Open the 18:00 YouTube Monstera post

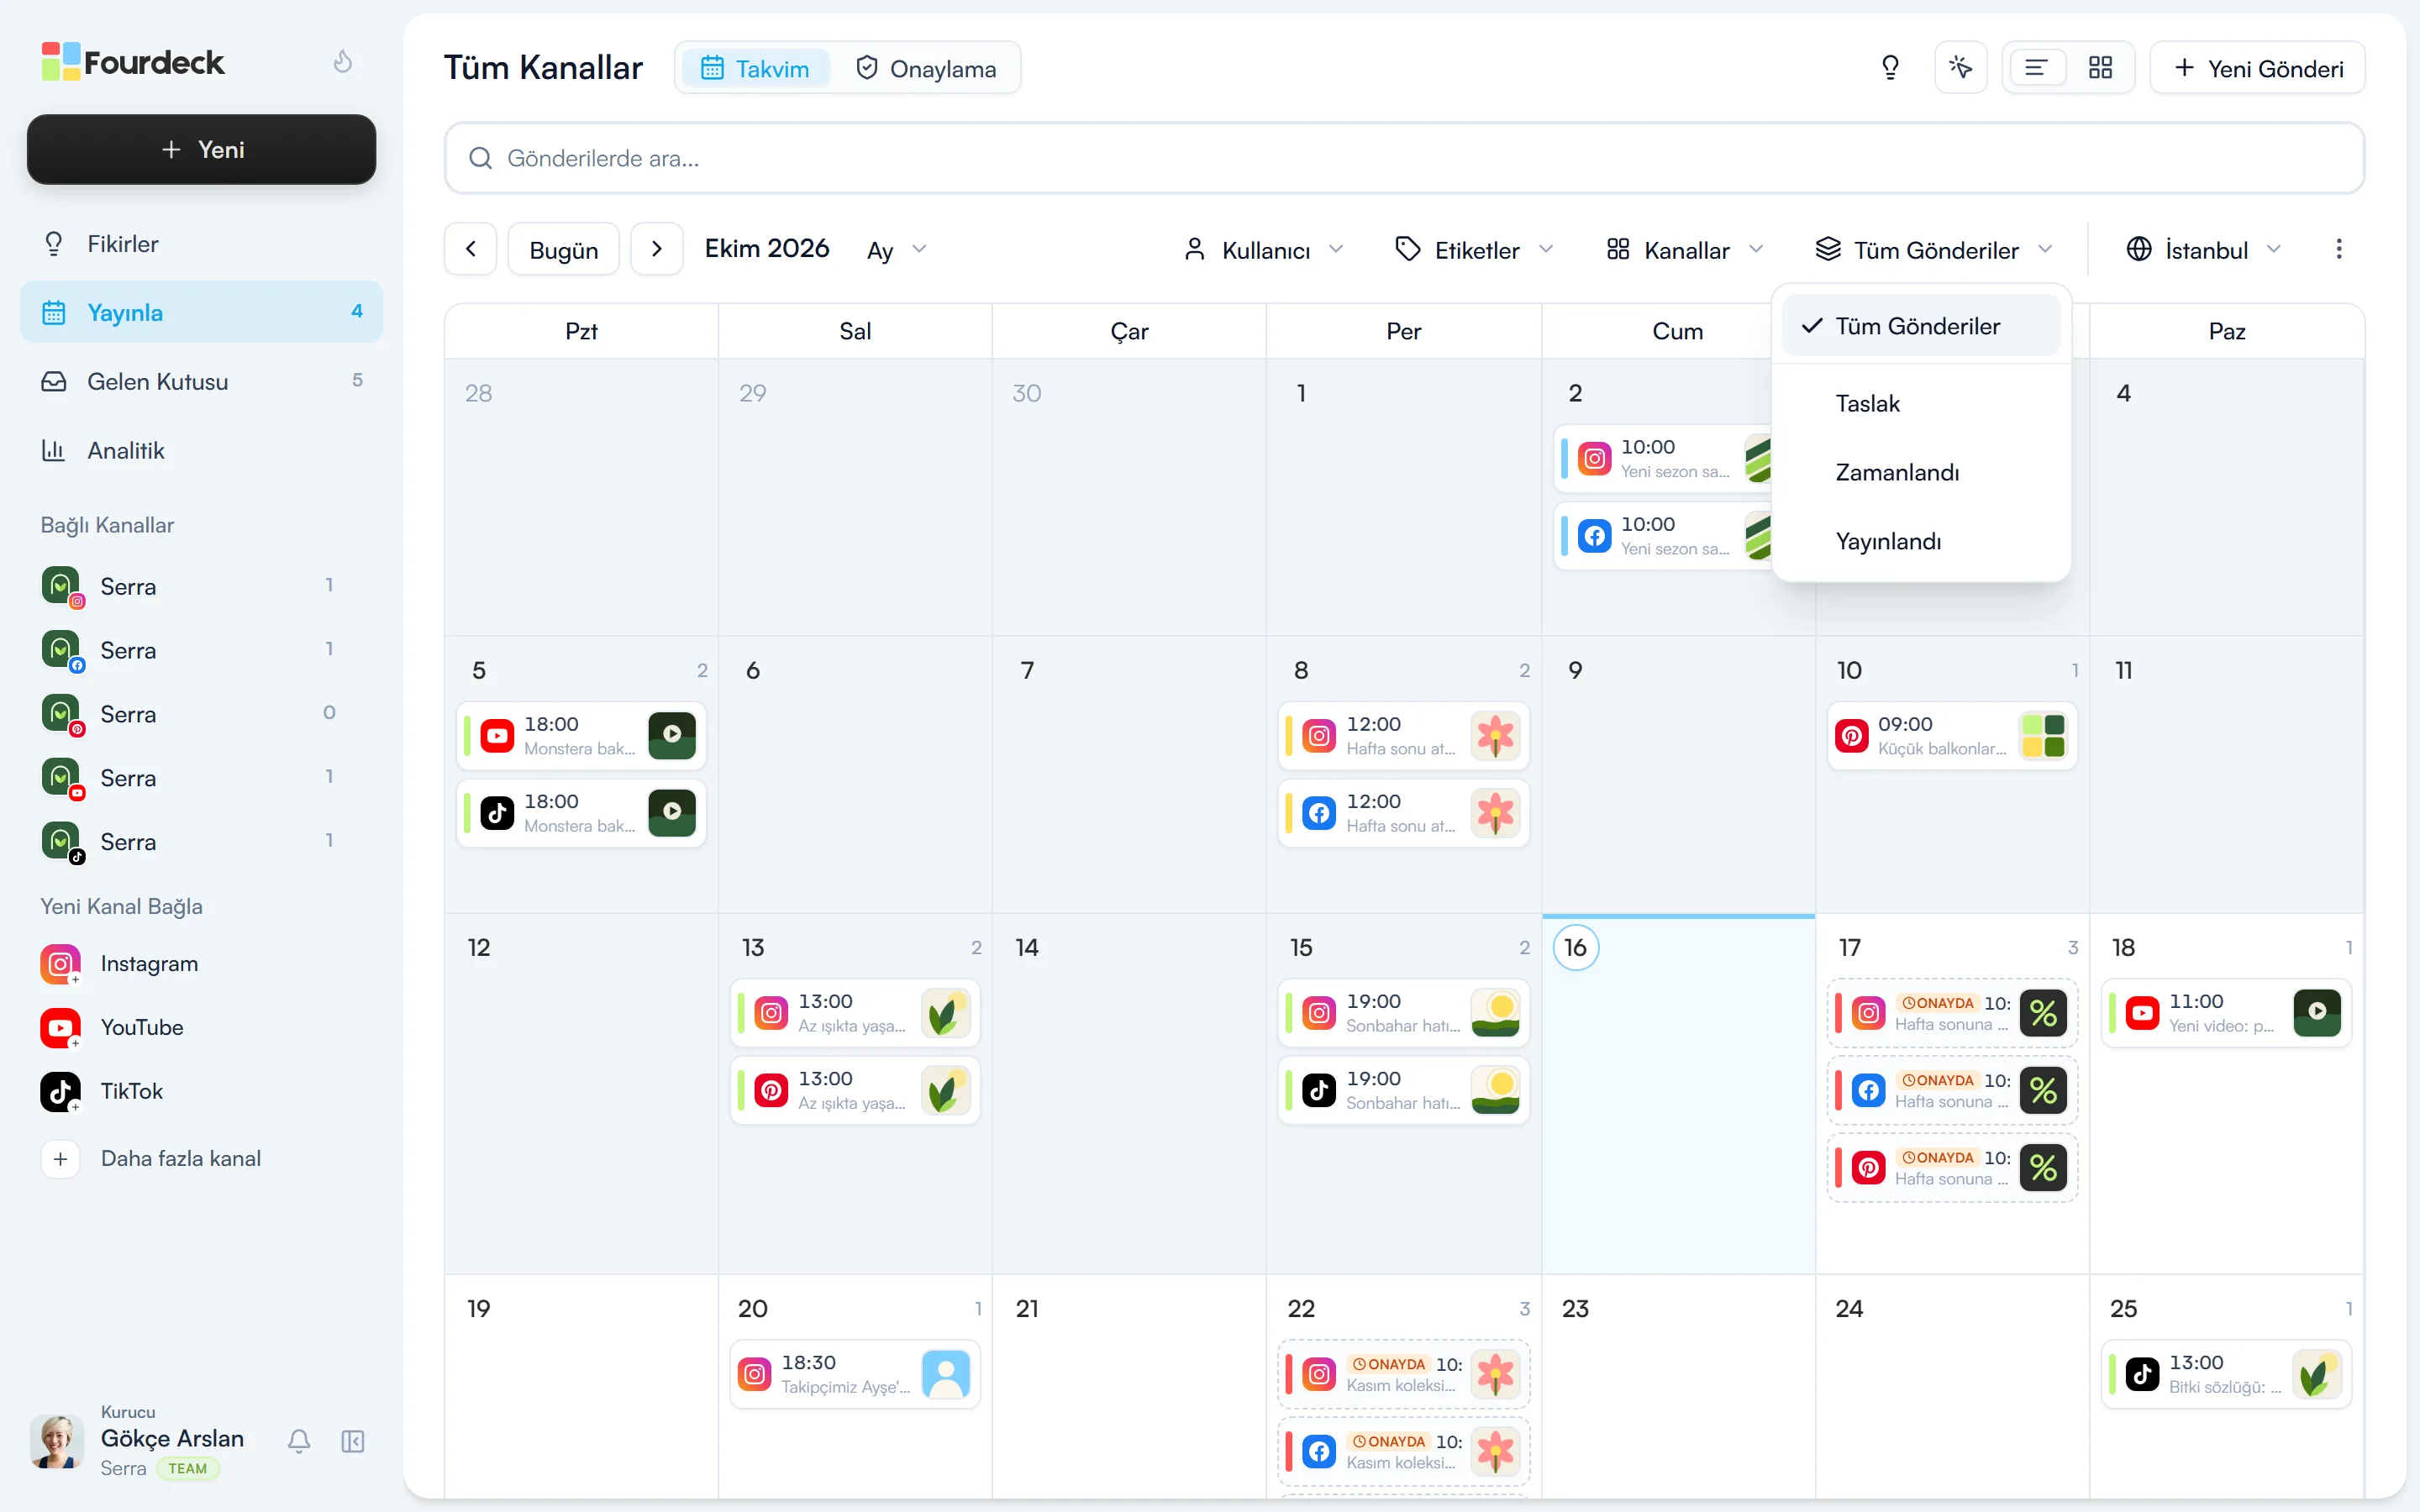click(581, 736)
